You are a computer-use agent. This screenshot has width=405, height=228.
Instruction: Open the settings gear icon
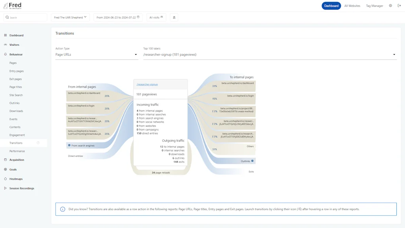pos(390,6)
